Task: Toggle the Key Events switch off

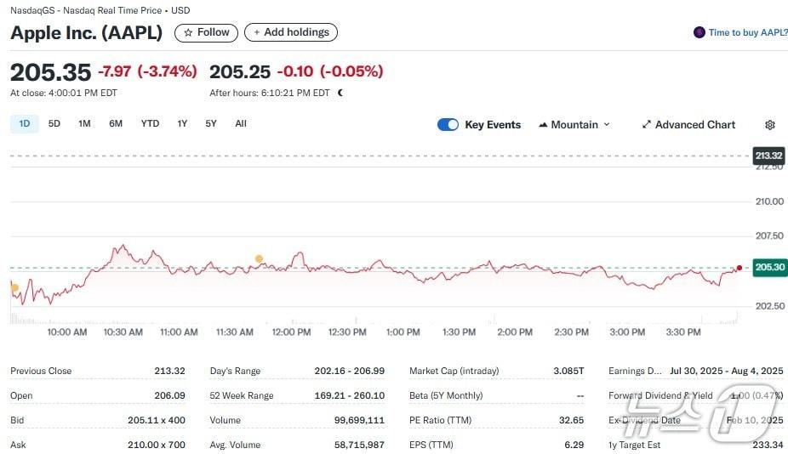Action: (x=448, y=125)
